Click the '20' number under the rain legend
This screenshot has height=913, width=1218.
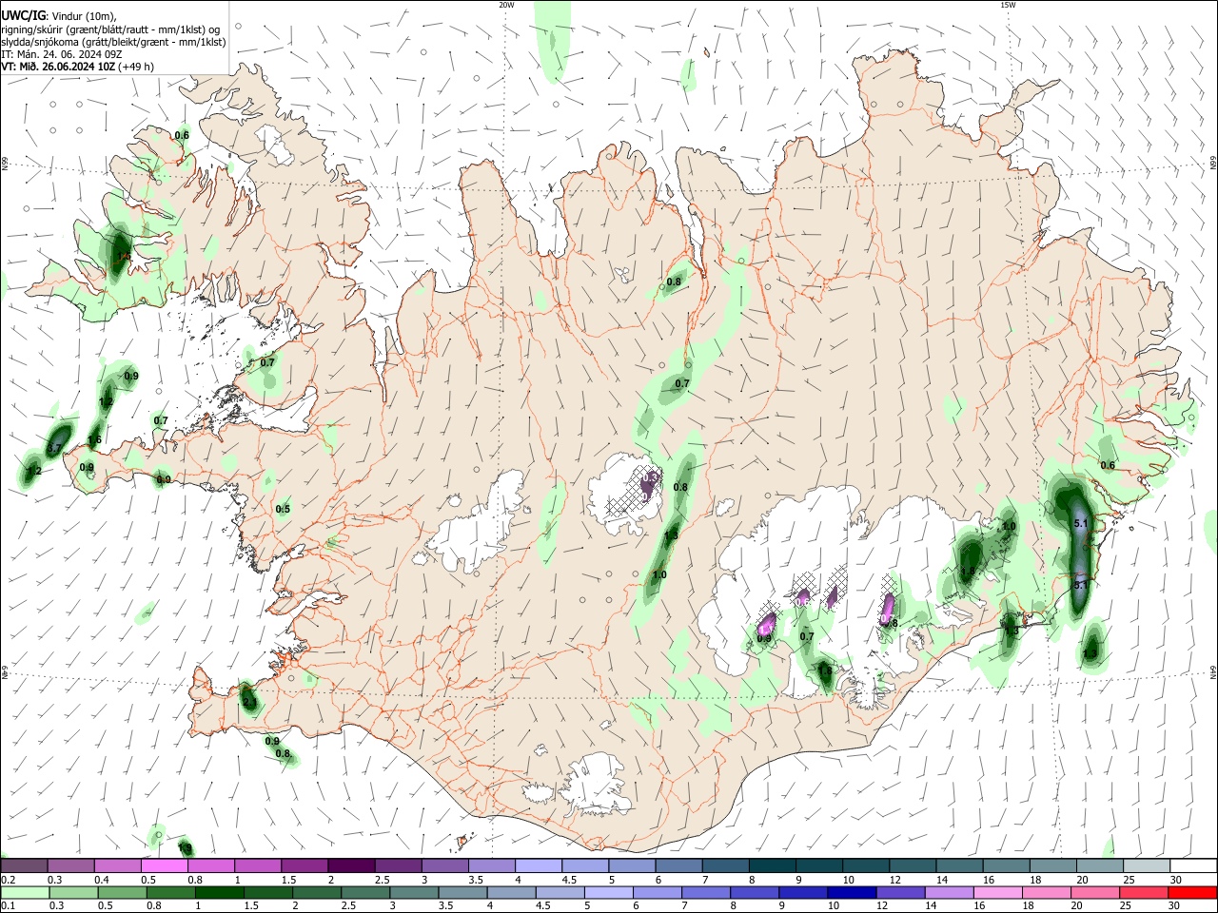tap(1077, 906)
